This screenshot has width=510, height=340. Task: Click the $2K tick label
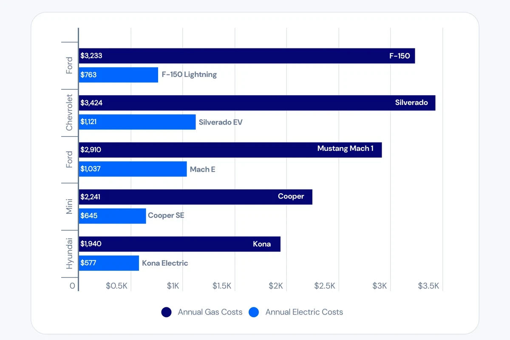[x=276, y=286]
